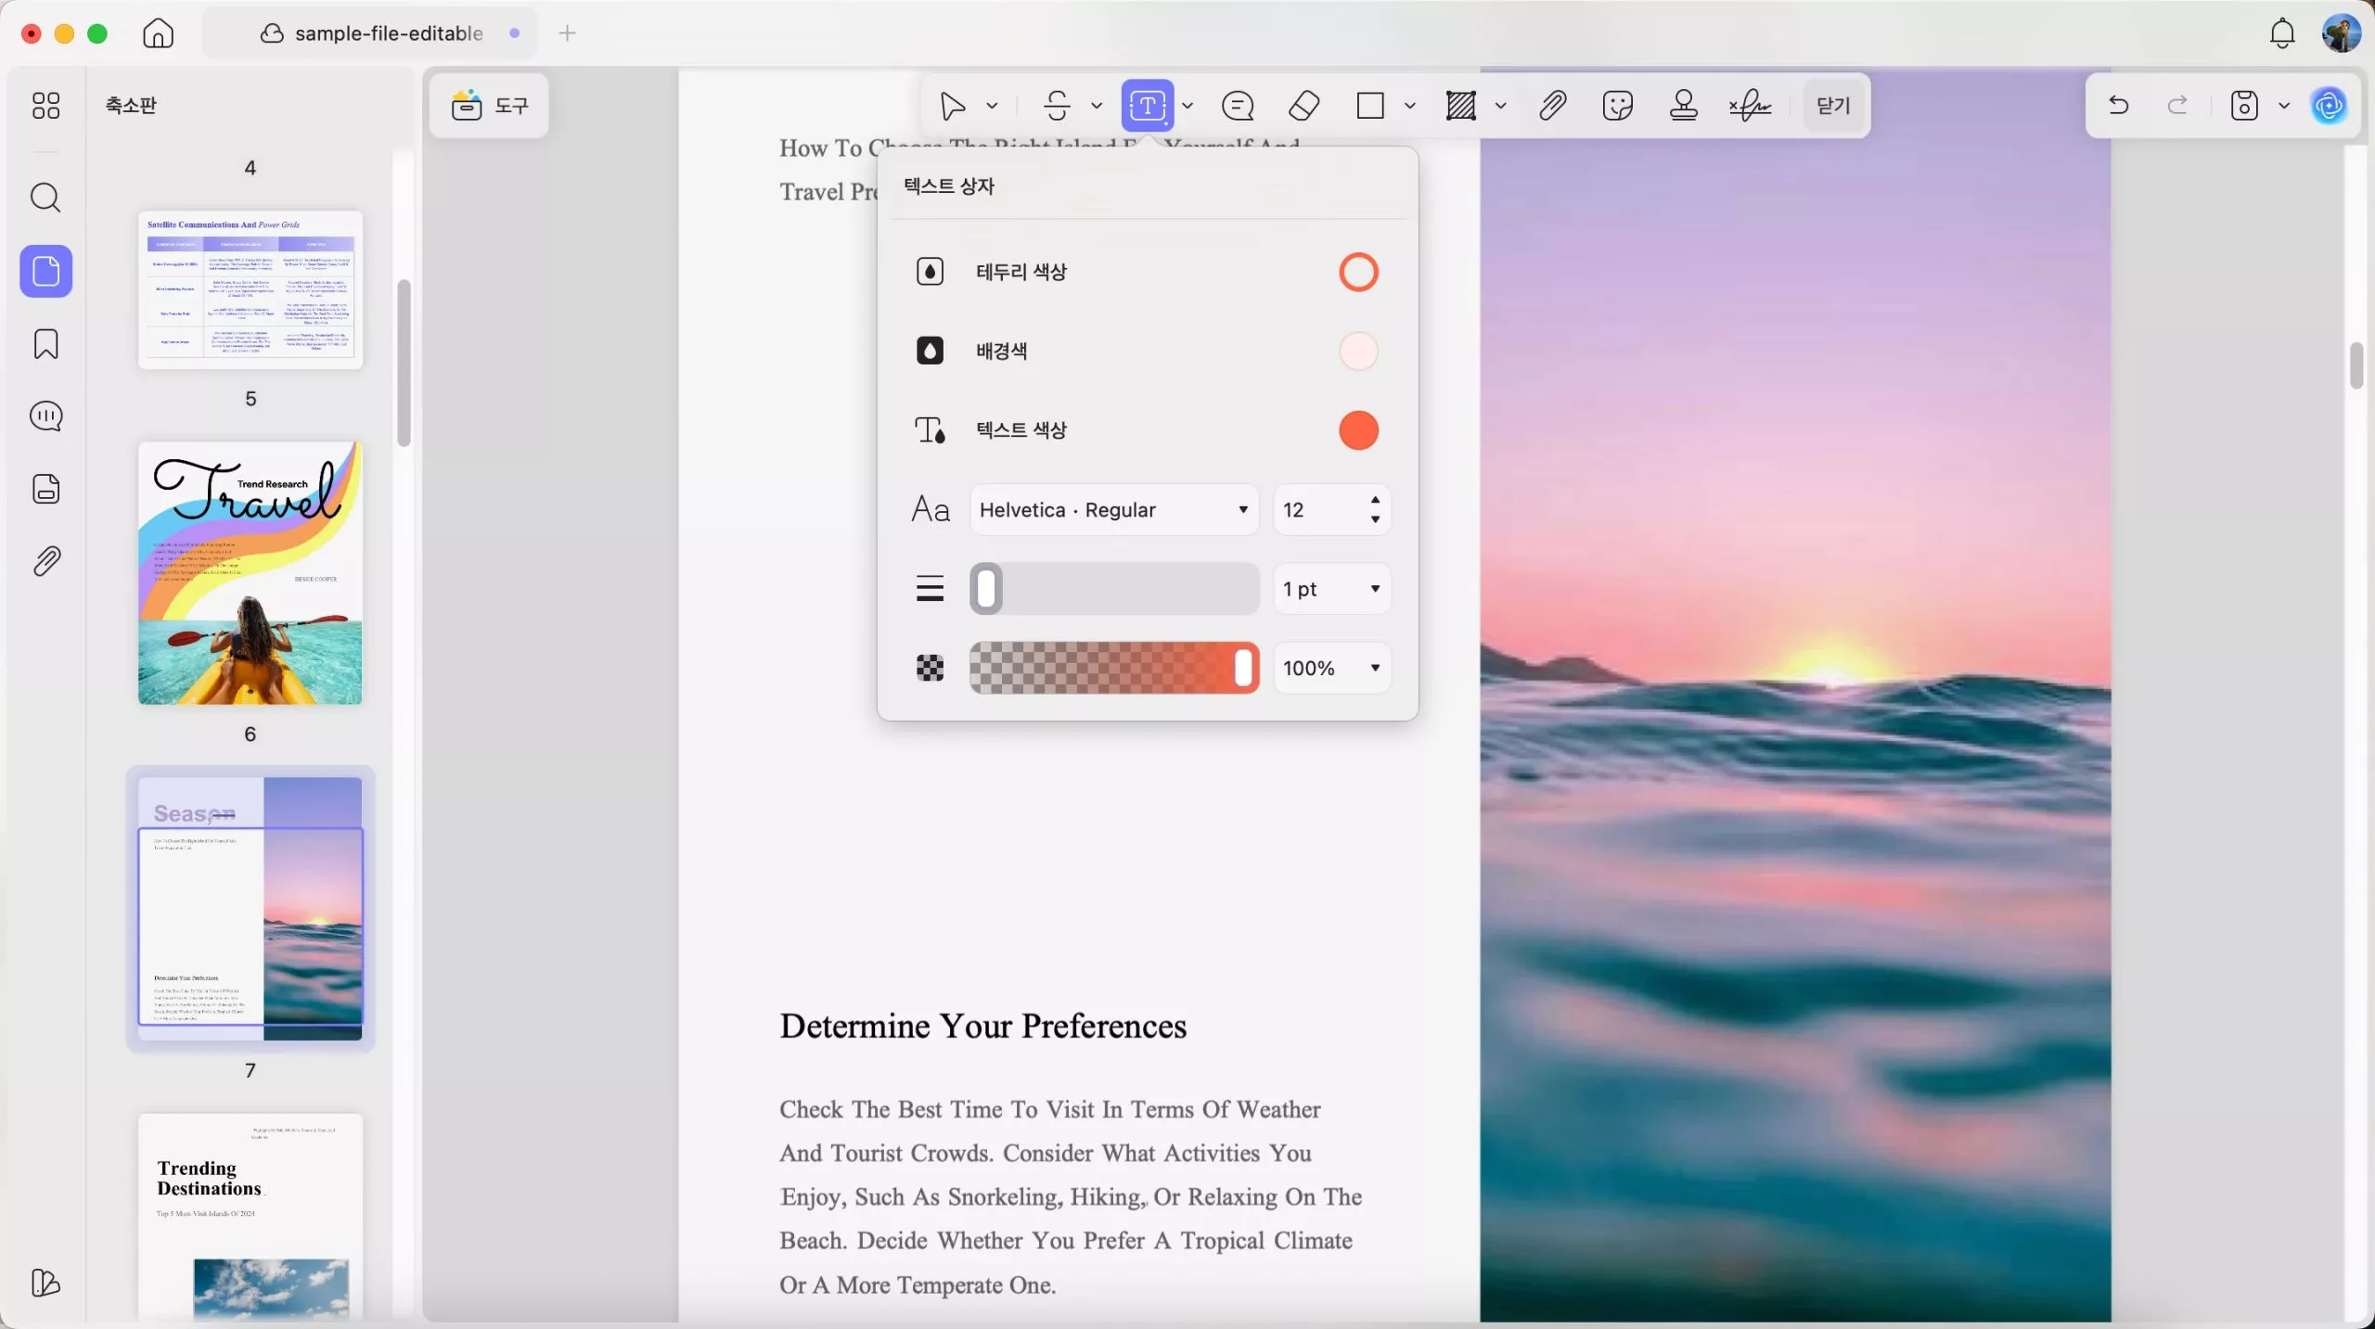Expand the save options arrow
The height and width of the screenshot is (1329, 2375).
(2284, 106)
